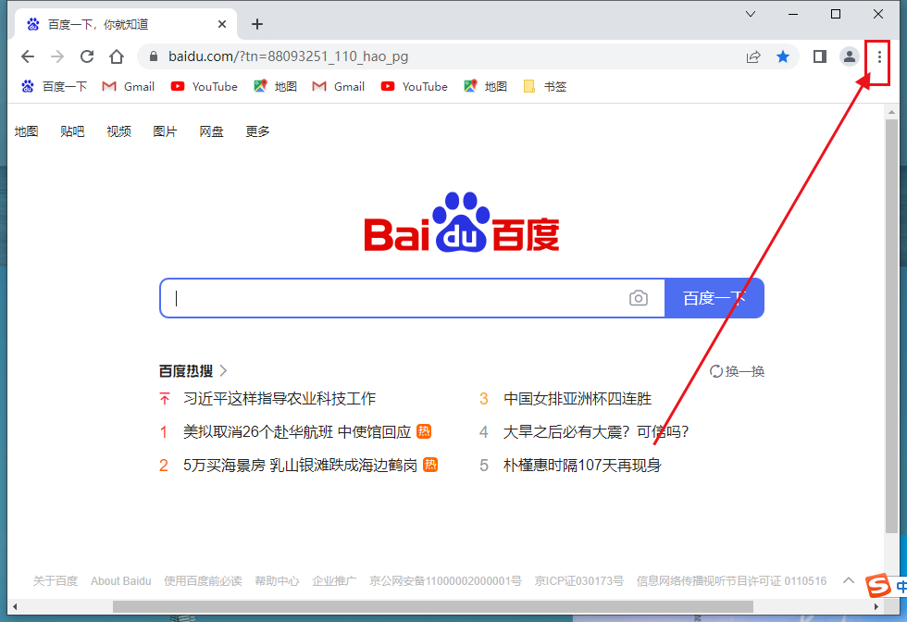The height and width of the screenshot is (622, 907).
Task: Go back to previous page
Action: click(28, 56)
